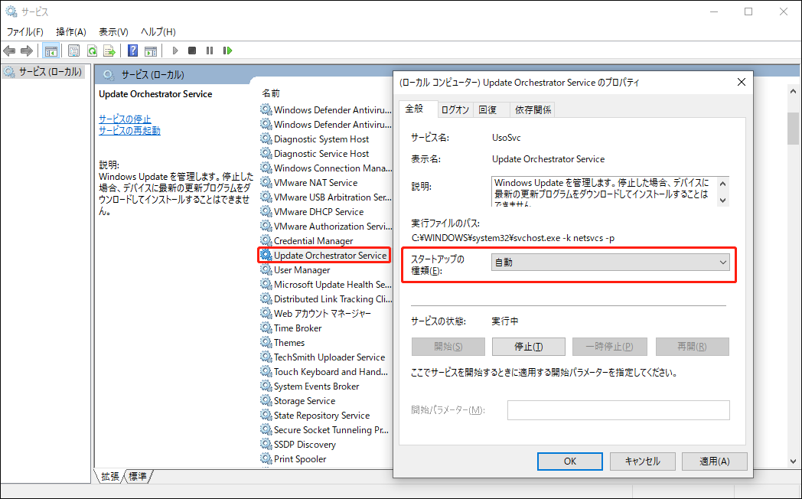Viewport: 802px width, 499px height.
Task: Click the green Refresh toolbar icon
Action: (x=92, y=51)
